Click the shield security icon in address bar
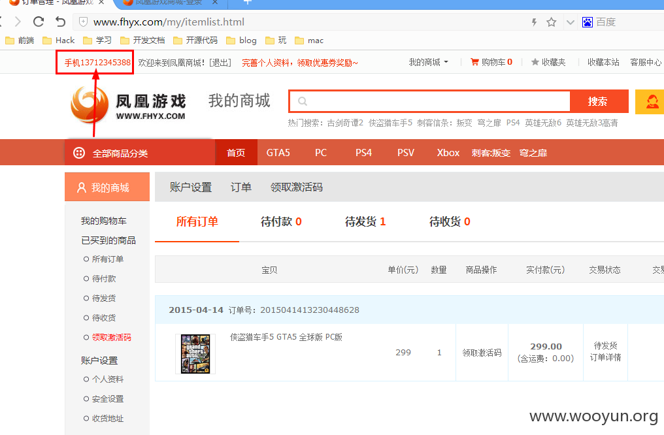Viewport: 664px width, 435px height. coord(84,22)
